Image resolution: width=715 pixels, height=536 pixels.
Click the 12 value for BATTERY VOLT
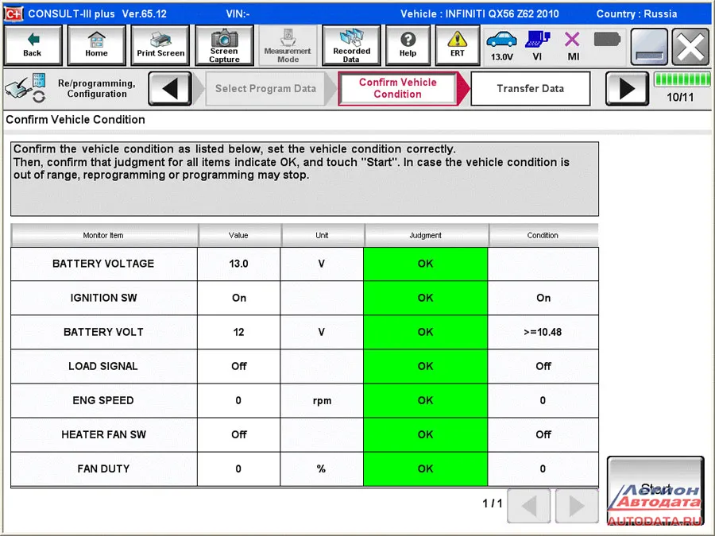click(x=239, y=332)
